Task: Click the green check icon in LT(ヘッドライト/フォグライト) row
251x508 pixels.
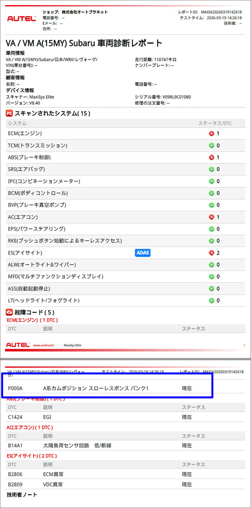Action: coord(211,301)
